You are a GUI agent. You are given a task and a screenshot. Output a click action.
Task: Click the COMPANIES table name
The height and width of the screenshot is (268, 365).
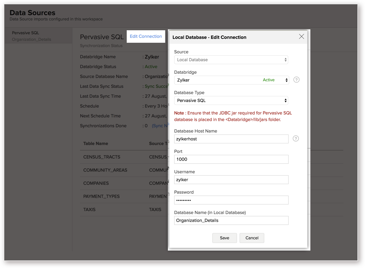click(96, 183)
